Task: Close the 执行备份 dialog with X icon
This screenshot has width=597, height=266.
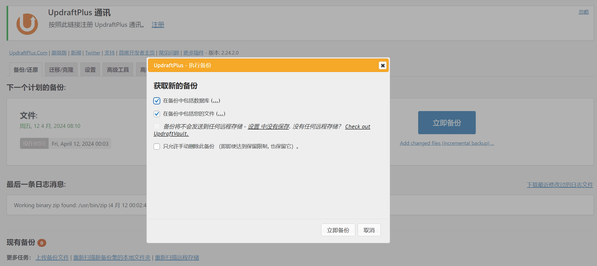Action: coord(382,65)
